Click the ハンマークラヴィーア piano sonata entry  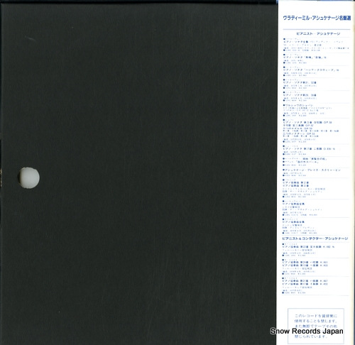pyautogui.click(x=311, y=70)
